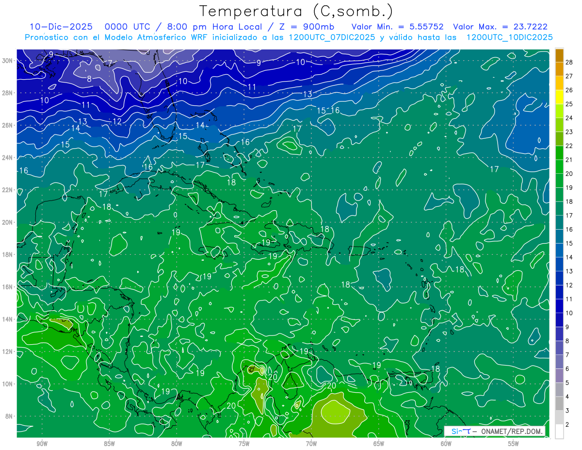Click colorbar label "25"
582x450 pixels.
coord(569,104)
